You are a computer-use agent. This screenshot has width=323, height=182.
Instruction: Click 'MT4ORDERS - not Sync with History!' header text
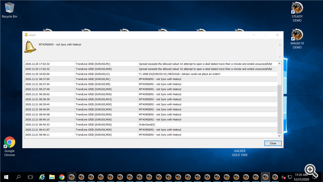click(60, 44)
